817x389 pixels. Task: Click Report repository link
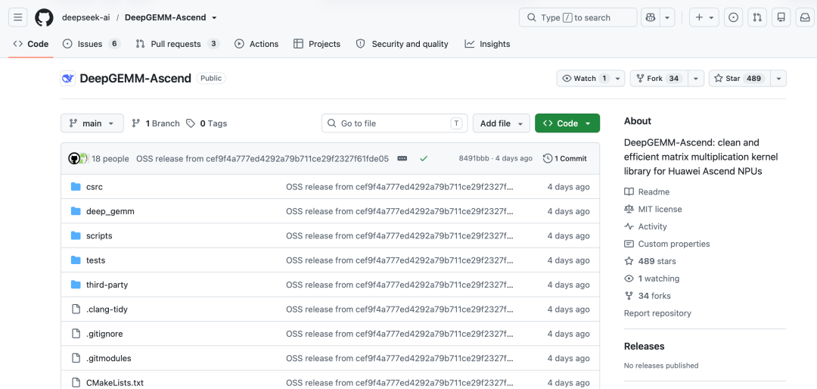[x=657, y=313]
